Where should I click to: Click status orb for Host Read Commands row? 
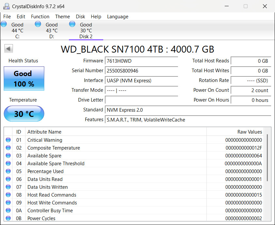[8, 195]
